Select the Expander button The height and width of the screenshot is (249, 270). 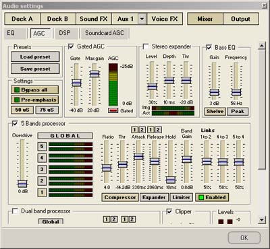coord(154,197)
